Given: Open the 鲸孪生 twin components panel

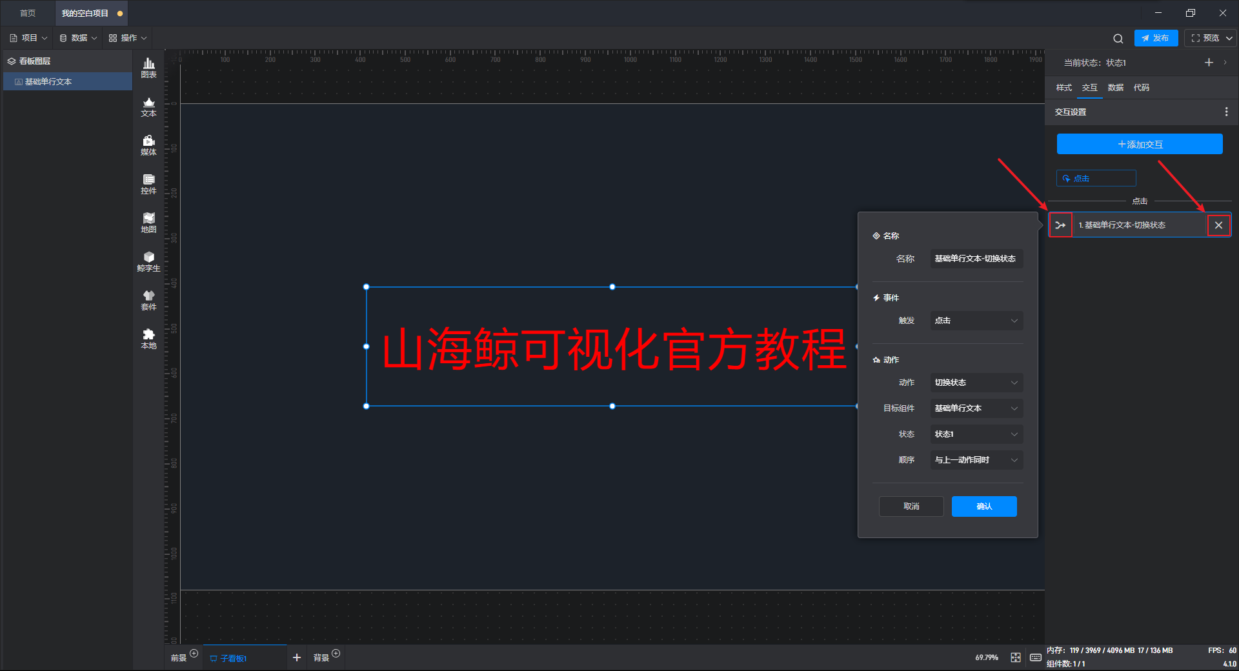Looking at the screenshot, I should (148, 261).
